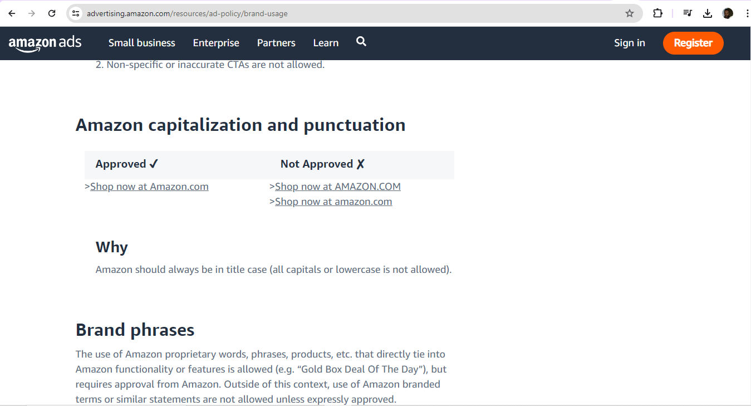The height and width of the screenshot is (406, 751).
Task: Reload the current page
Action: tap(51, 13)
